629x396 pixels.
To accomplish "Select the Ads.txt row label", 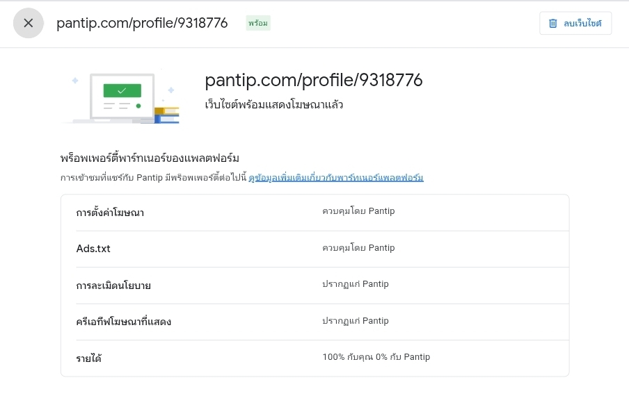I will pyautogui.click(x=93, y=249).
